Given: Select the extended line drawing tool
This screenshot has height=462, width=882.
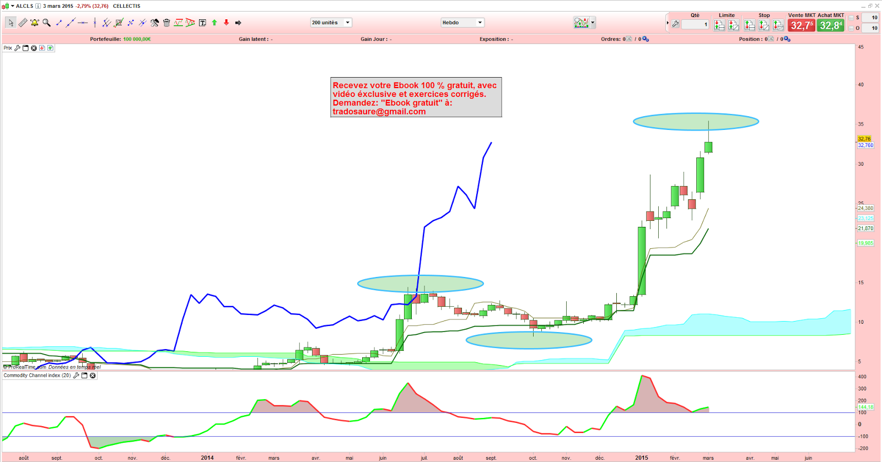Looking at the screenshot, I should pos(71,23).
